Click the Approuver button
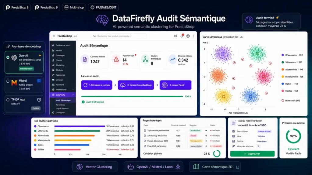This screenshot has width=312, height=175. 252,154
